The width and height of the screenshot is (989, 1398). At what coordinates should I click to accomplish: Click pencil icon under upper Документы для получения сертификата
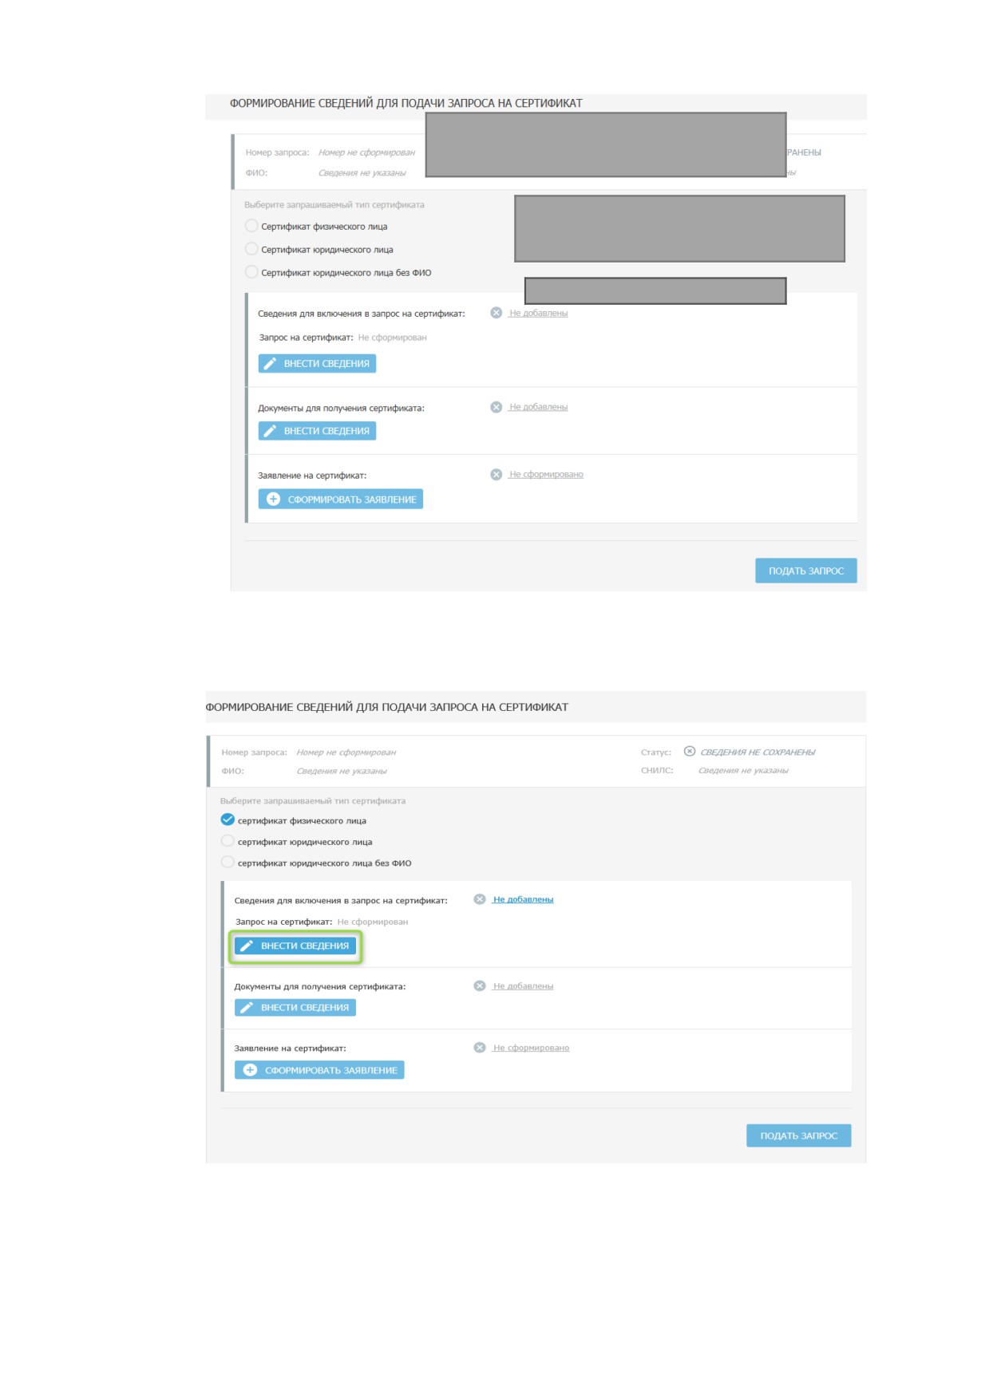point(270,431)
